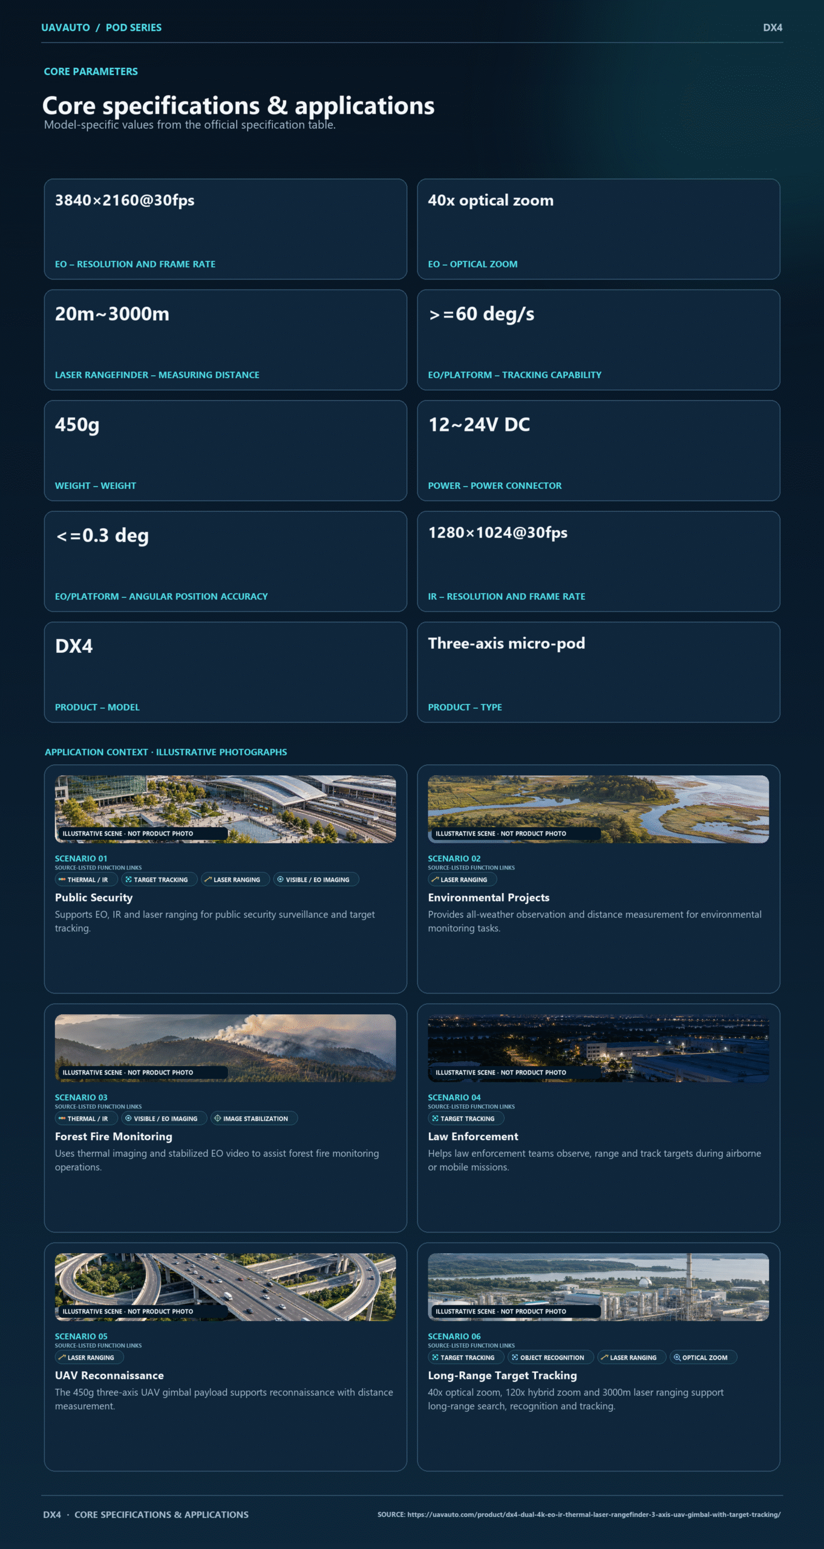Click the Law Enforcement scenario title
Screen dimensions: 824x1549
coord(473,1136)
